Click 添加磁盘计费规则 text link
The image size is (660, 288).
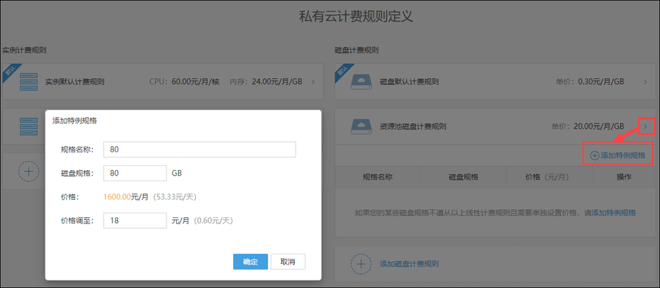[409, 264]
